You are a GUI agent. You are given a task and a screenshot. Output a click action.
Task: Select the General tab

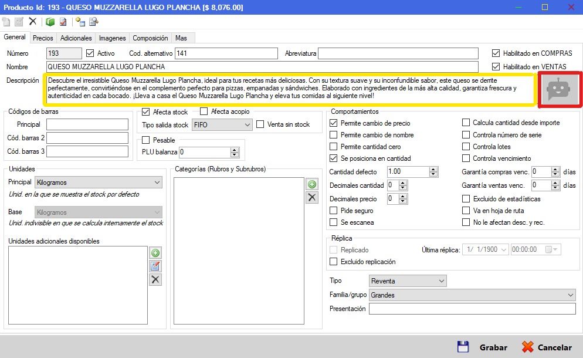15,37
